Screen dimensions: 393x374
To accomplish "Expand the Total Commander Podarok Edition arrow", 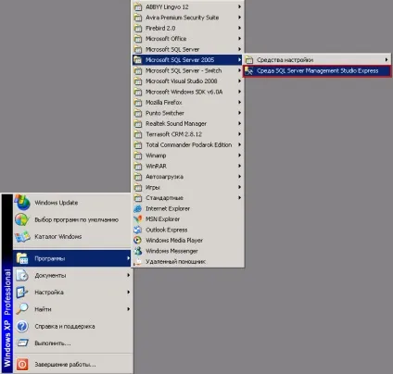I will pyautogui.click(x=239, y=144).
